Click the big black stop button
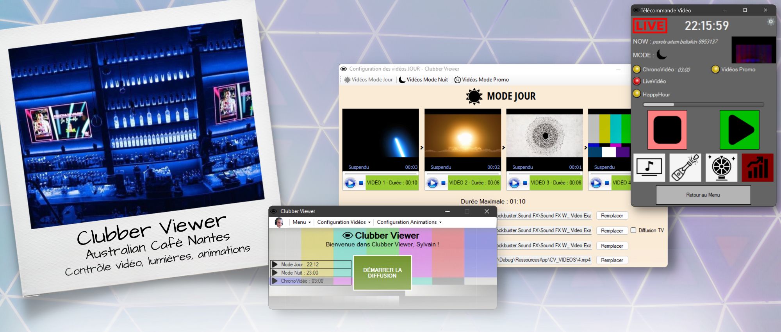The image size is (781, 332). tap(667, 130)
